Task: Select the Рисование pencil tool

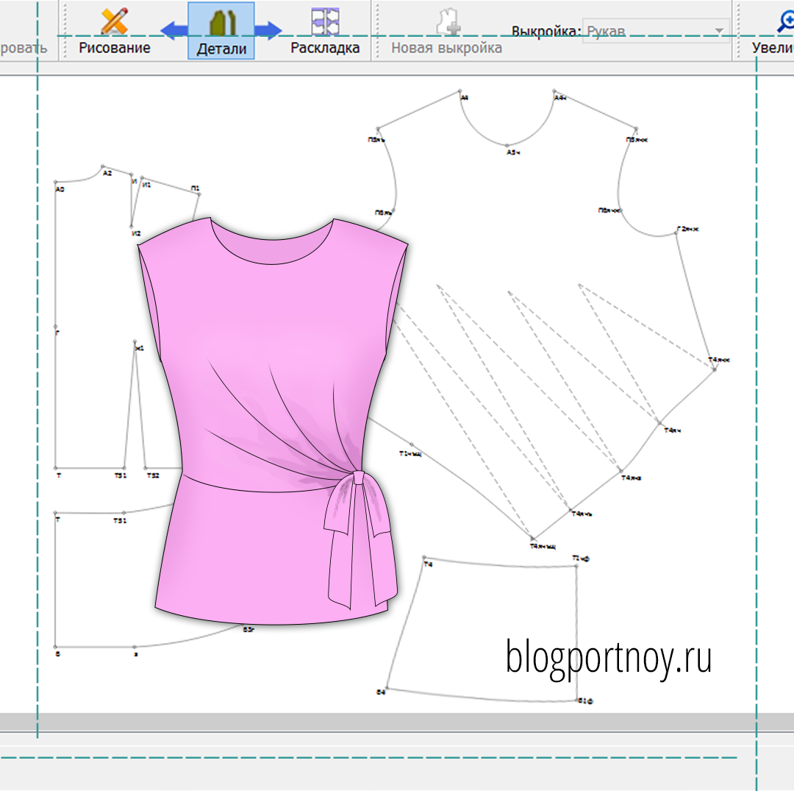Action: tap(114, 21)
